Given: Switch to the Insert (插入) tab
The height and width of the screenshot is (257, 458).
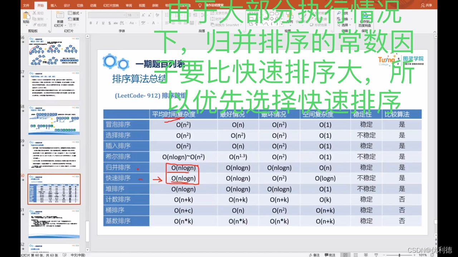Looking at the screenshot, I should 54,5.
